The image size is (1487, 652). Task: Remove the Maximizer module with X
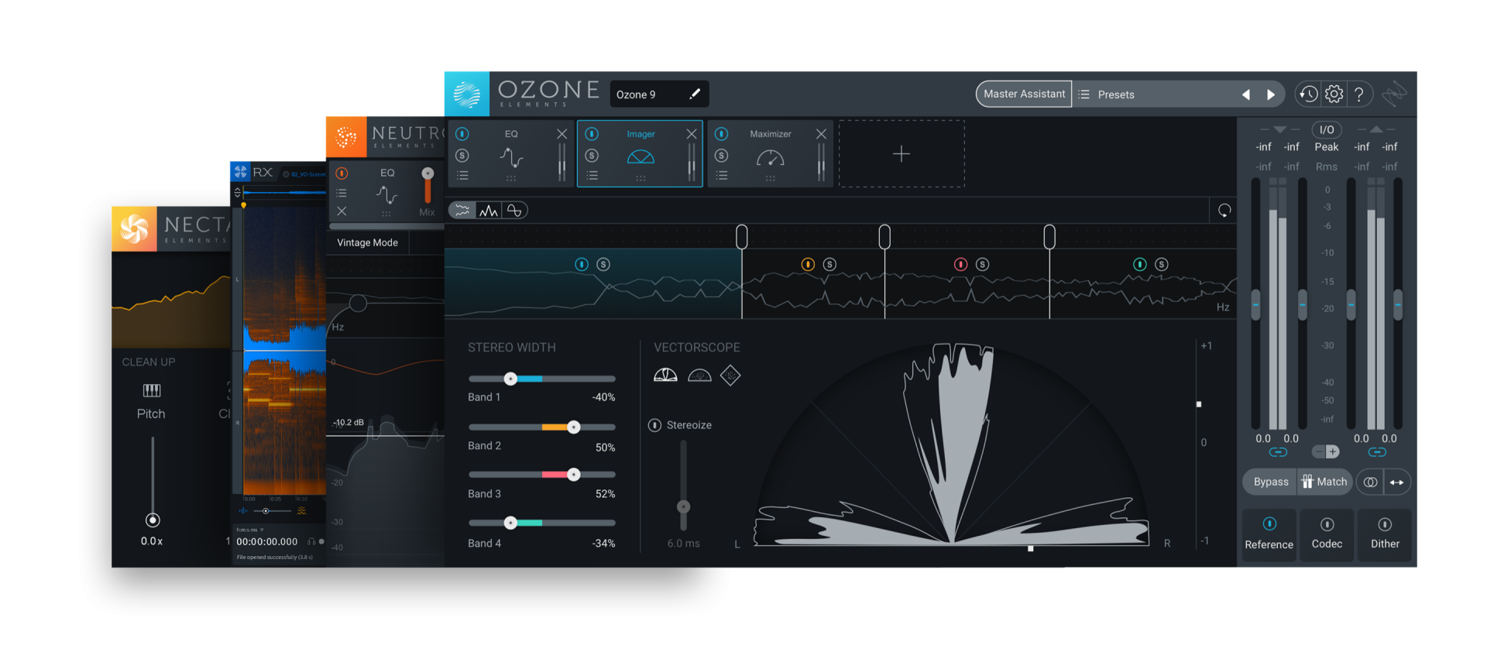(821, 134)
